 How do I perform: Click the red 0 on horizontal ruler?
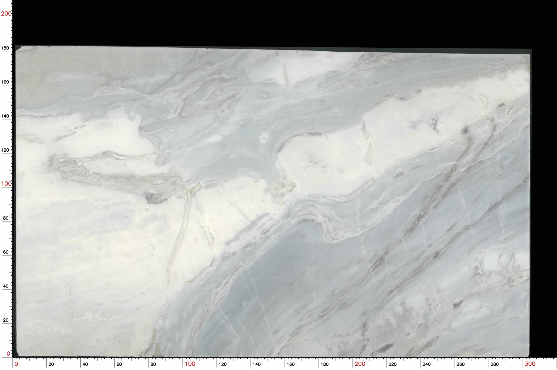[x=16, y=364]
